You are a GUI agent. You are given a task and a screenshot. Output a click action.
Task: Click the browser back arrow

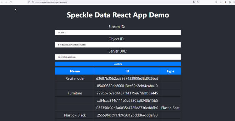point(2,2)
